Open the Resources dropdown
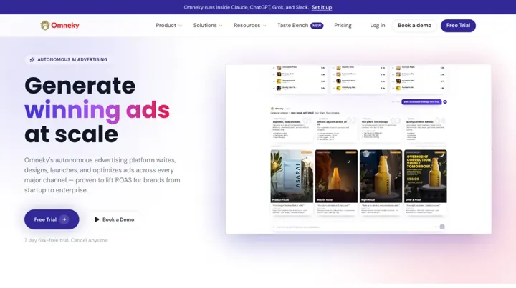This screenshot has height=288, width=516. (x=250, y=25)
